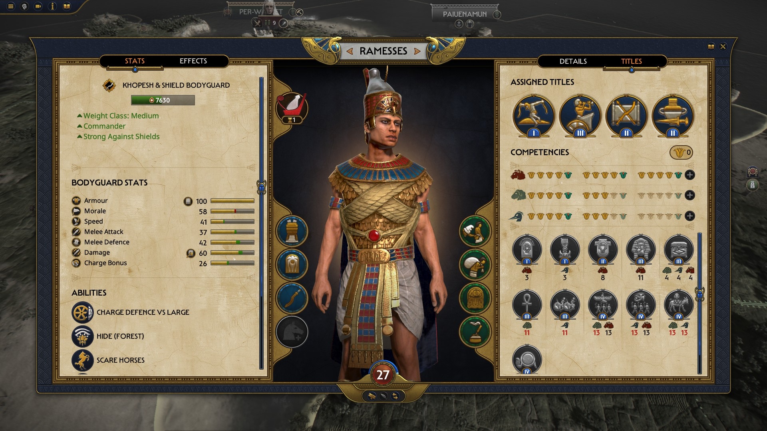Click the level 27 badge

(383, 375)
